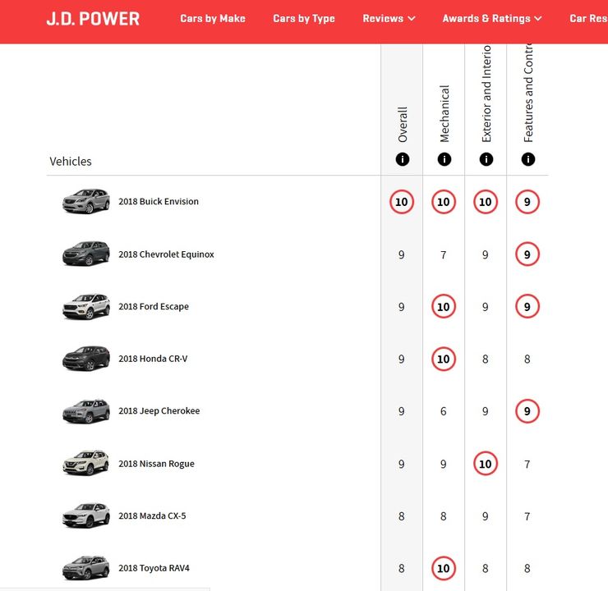The width and height of the screenshot is (608, 591).
Task: Click the Nissan Rogue car thumbnail
Action: tap(86, 463)
